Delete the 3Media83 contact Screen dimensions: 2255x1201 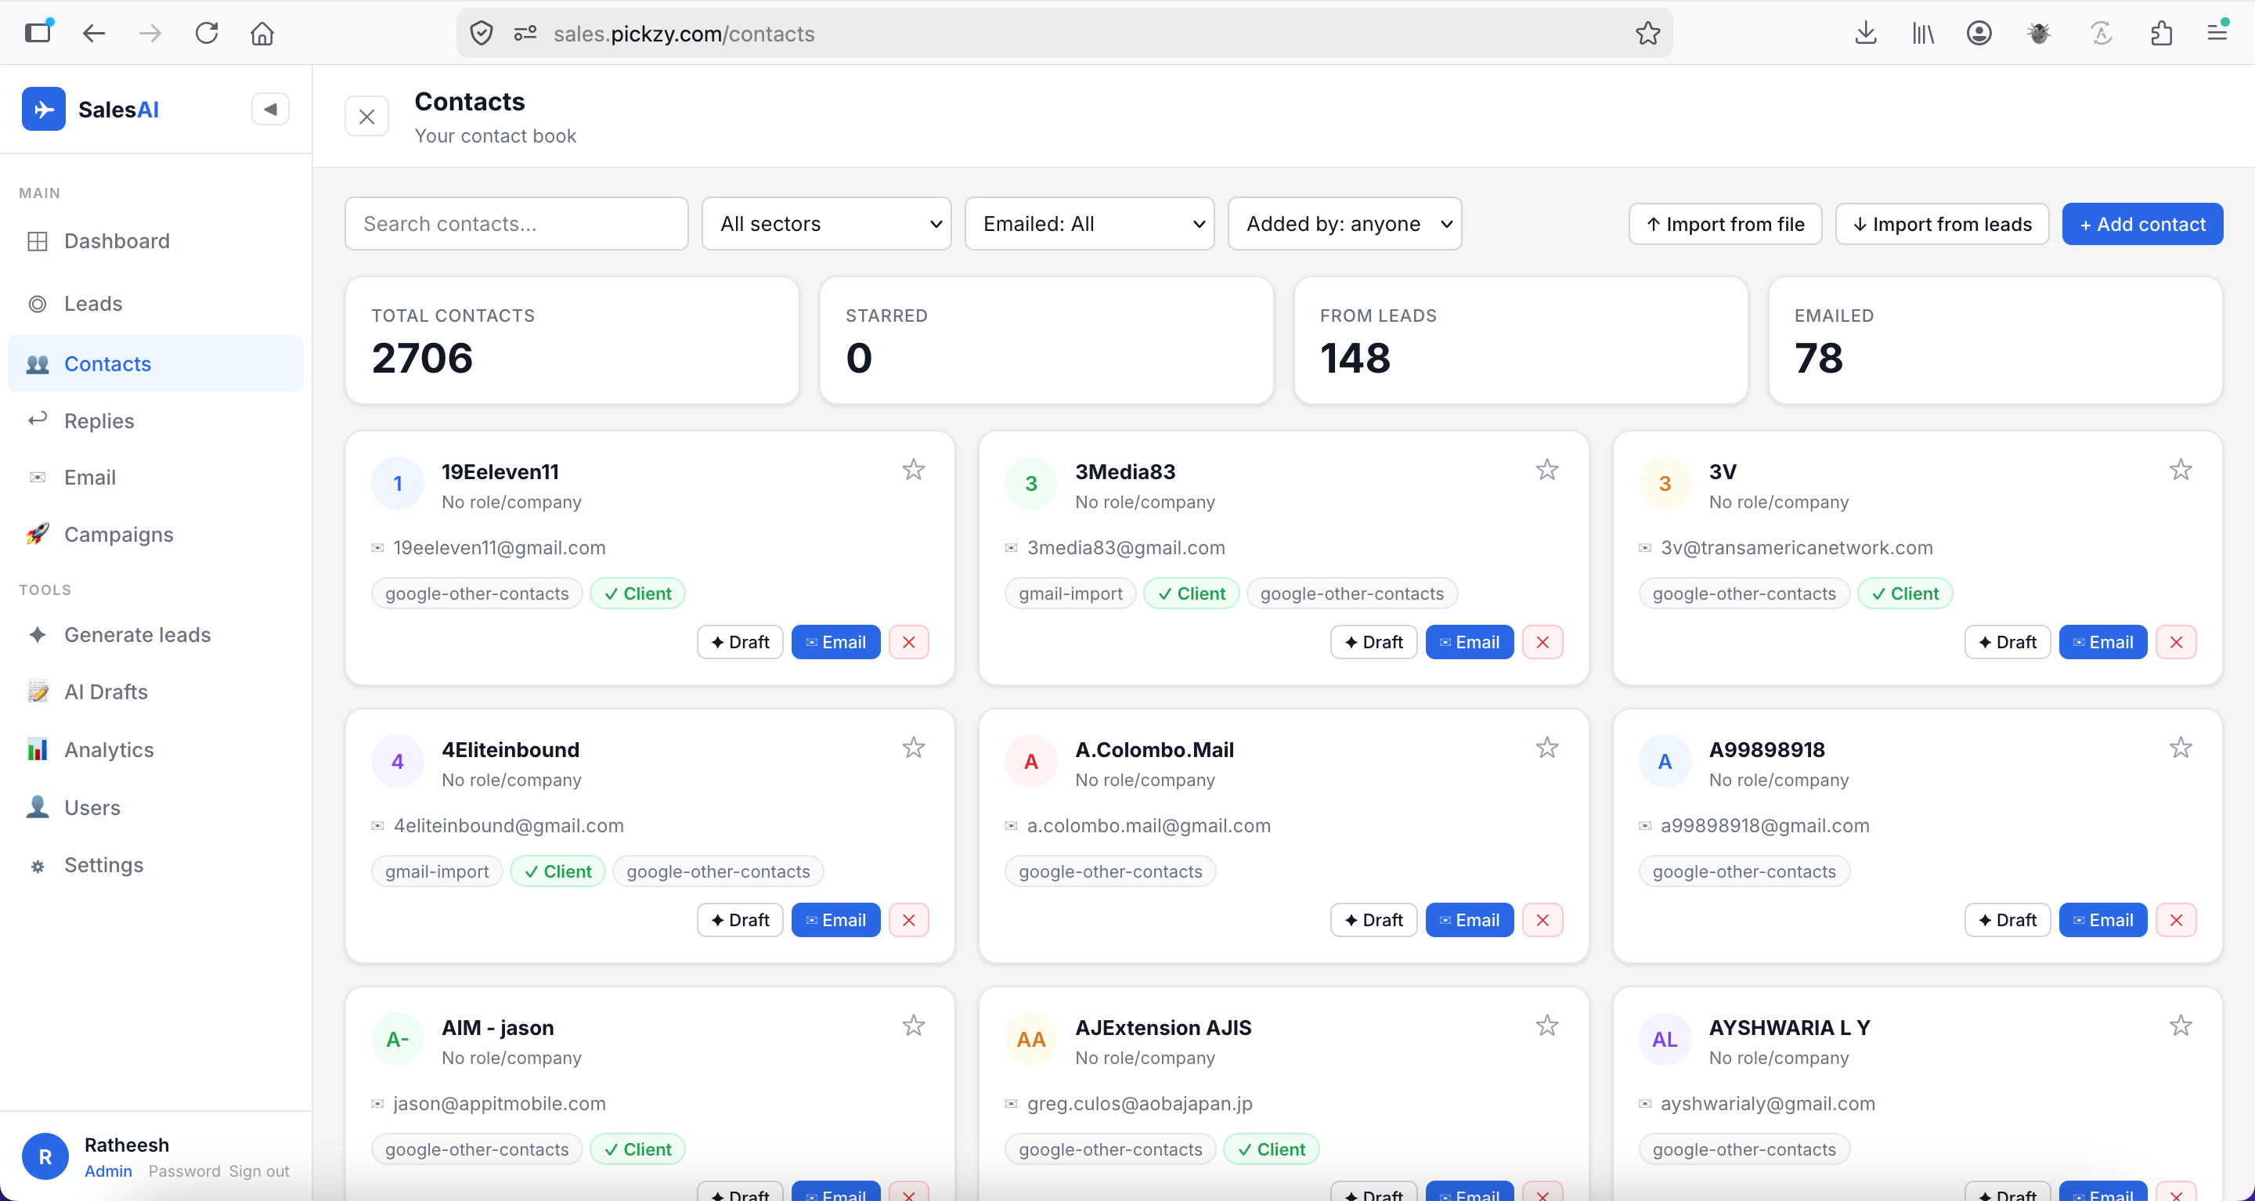(x=1542, y=643)
